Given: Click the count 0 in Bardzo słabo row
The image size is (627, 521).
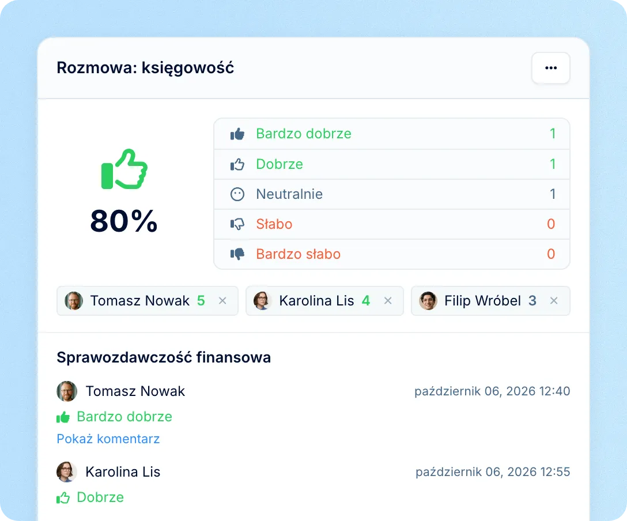Looking at the screenshot, I should point(551,254).
